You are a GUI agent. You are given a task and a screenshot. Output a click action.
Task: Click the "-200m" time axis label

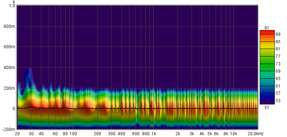click(8, 129)
